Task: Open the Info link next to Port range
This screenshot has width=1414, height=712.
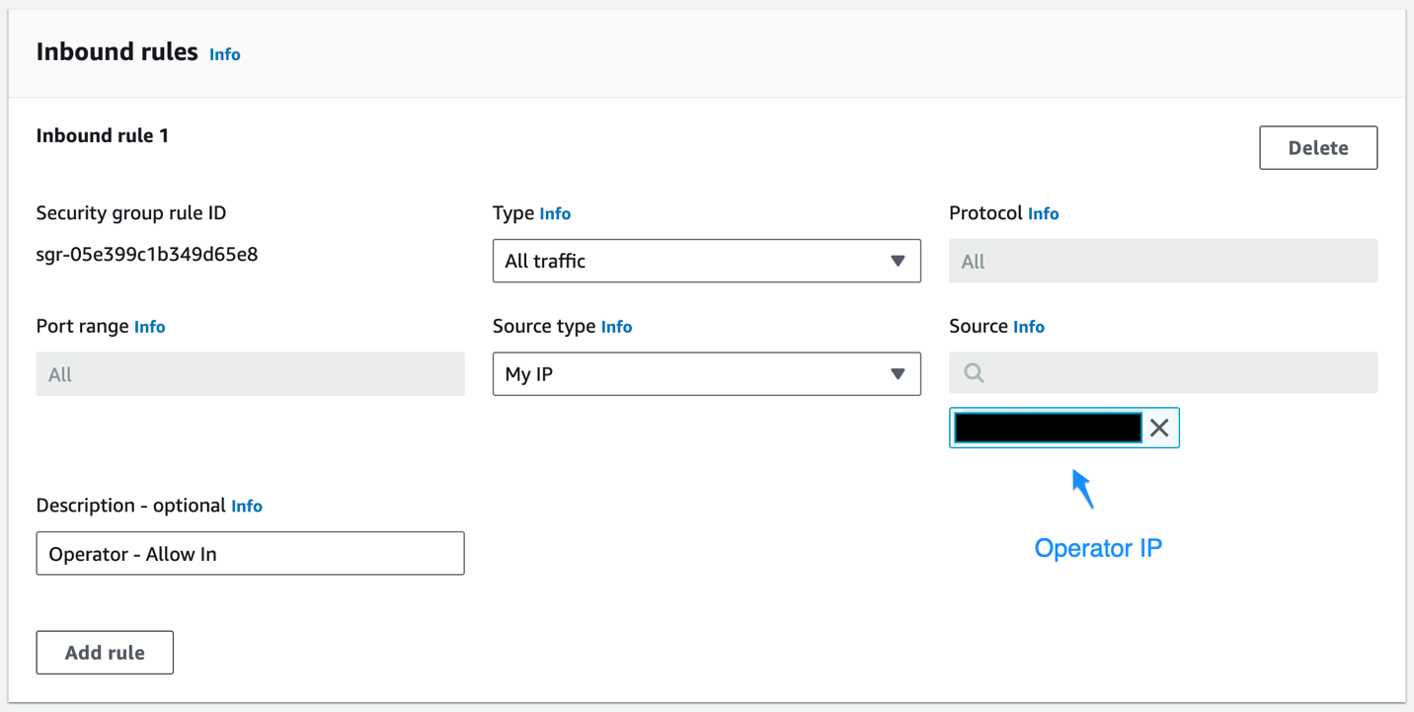Action: [x=149, y=327]
